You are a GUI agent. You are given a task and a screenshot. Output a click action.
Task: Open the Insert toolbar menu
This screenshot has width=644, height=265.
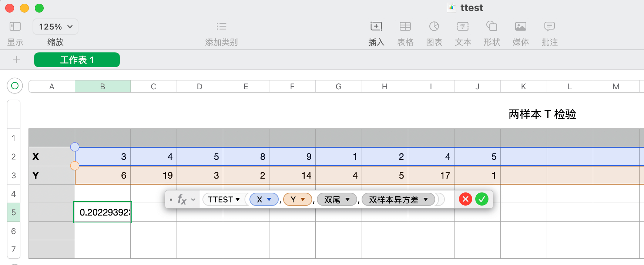click(376, 27)
